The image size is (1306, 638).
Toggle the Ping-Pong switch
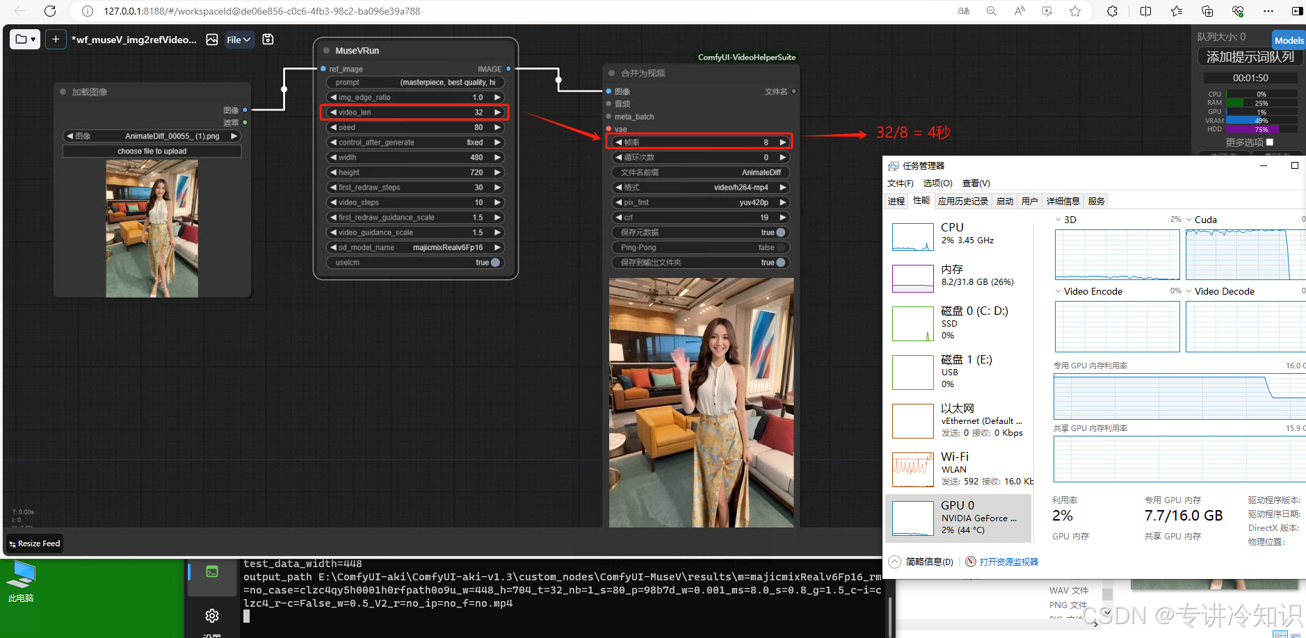[780, 247]
